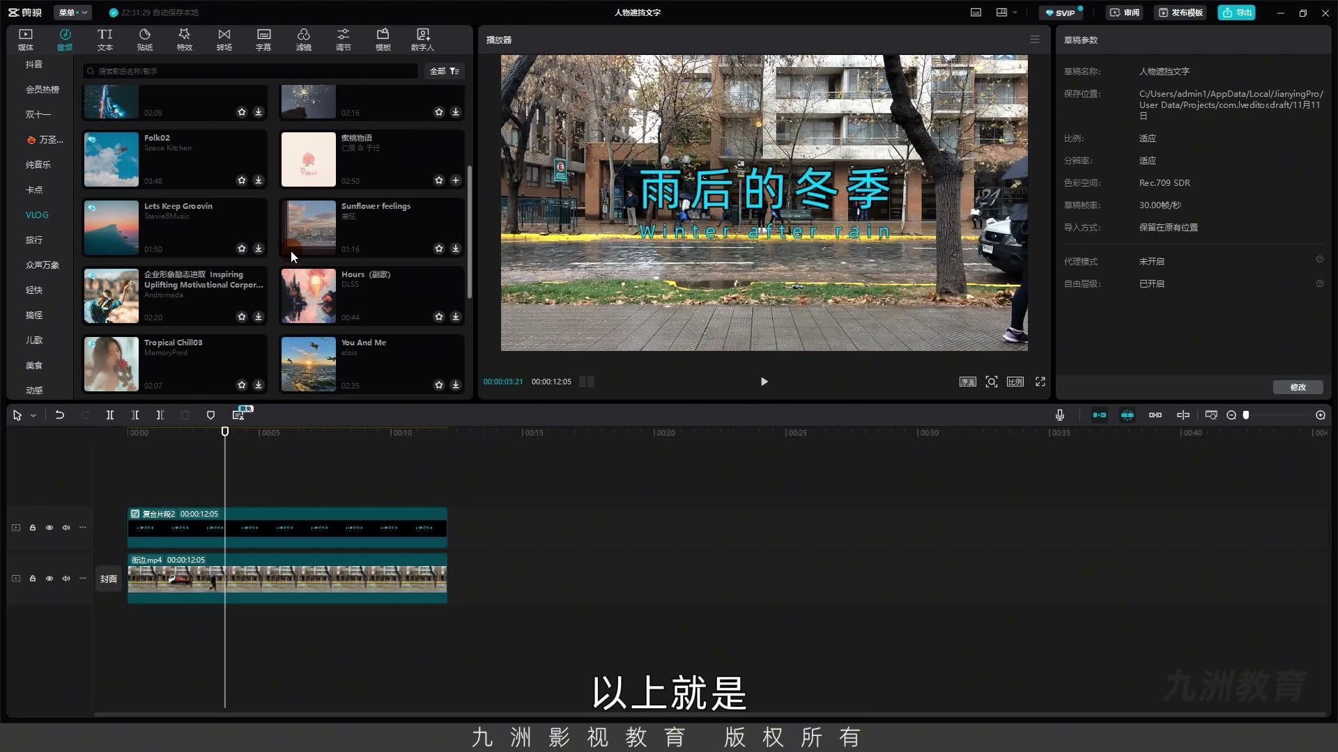Screen dimensions: 1338x752
Task: Adjust the timeline zoom slider handle
Action: tap(1246, 415)
